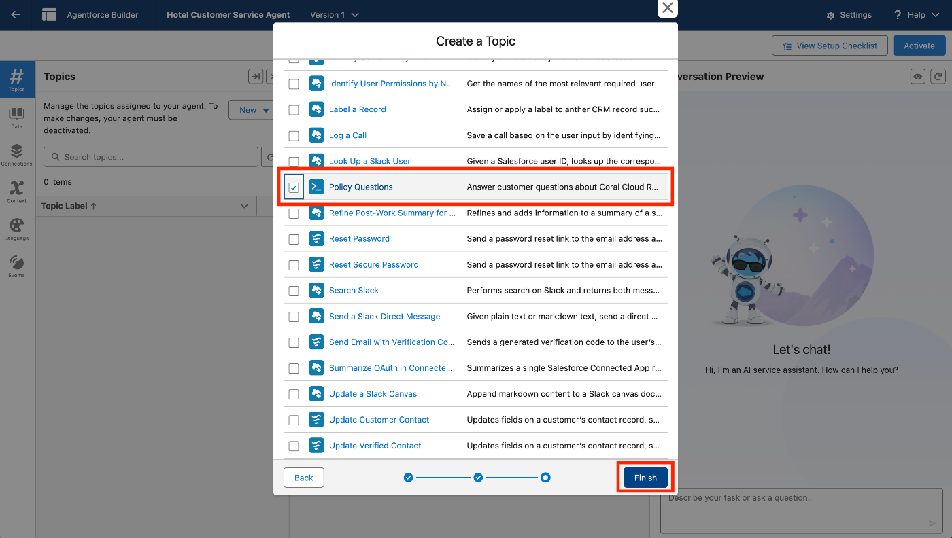
Task: Click the Update a Slack Canvas icon
Action: tap(316, 393)
